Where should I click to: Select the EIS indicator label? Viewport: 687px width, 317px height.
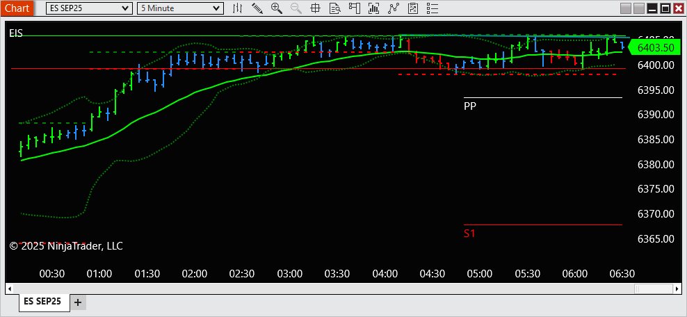[16, 33]
